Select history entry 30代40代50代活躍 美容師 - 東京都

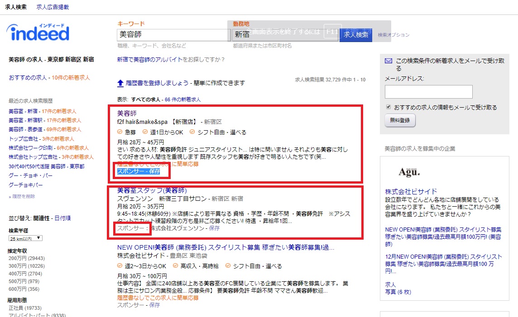(x=47, y=166)
